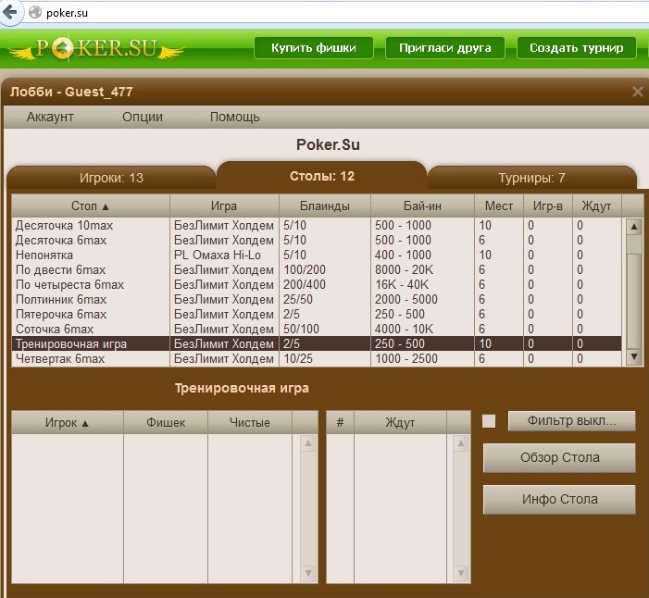This screenshot has height=598, width=649.
Task: Select table Четвертак 6max
Action: pyautogui.click(x=317, y=359)
